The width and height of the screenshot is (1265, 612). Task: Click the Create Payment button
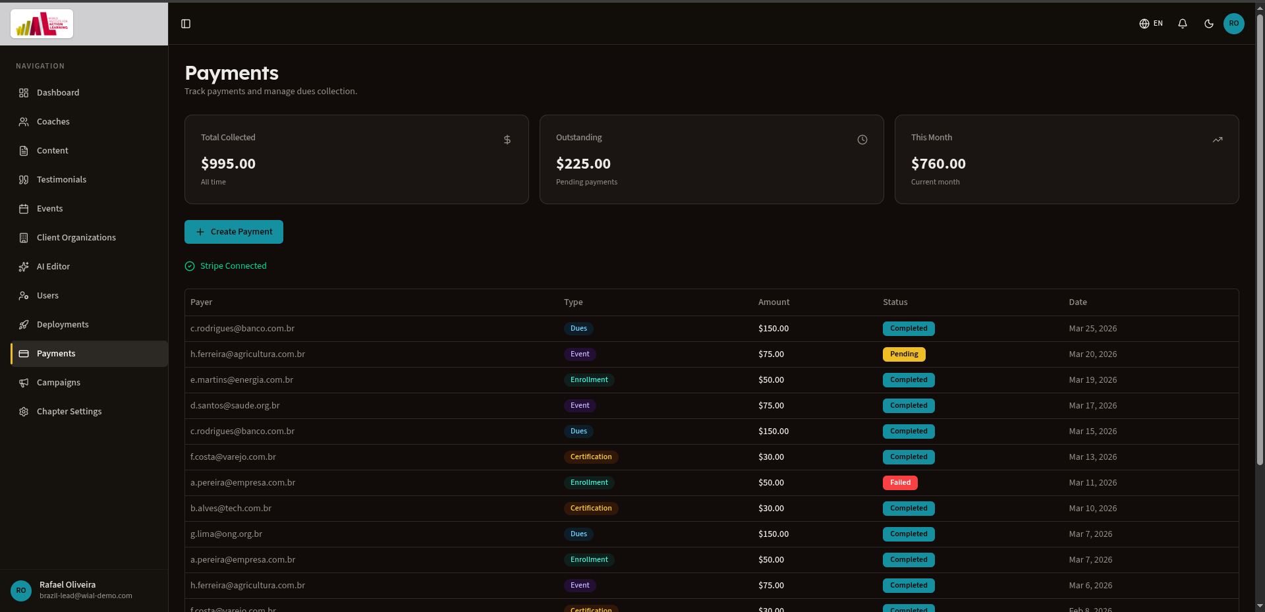point(234,232)
